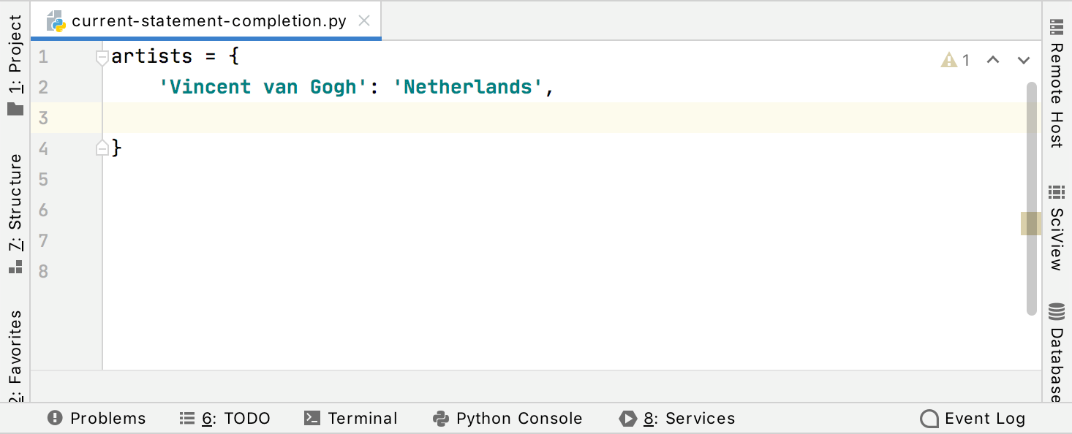
Task: Open the TODO tool window
Action: [x=224, y=418]
